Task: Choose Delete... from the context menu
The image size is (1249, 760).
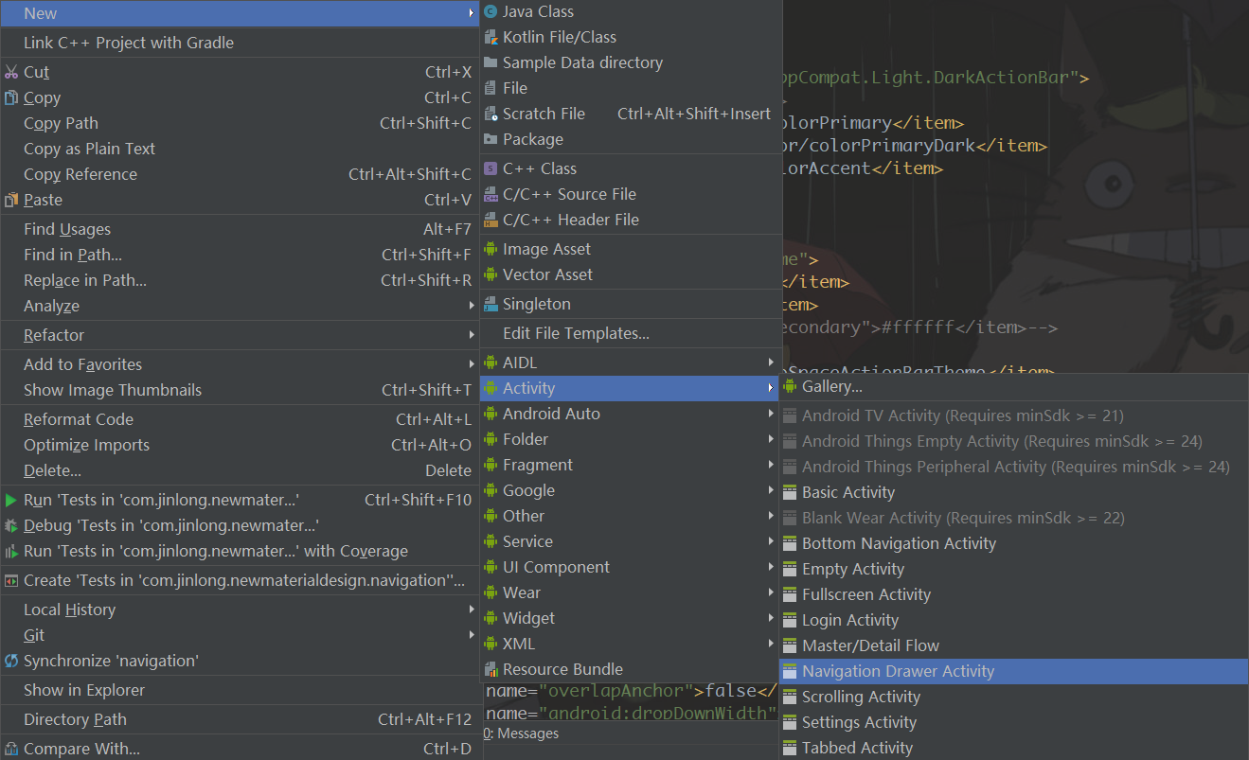Action: tap(239, 470)
